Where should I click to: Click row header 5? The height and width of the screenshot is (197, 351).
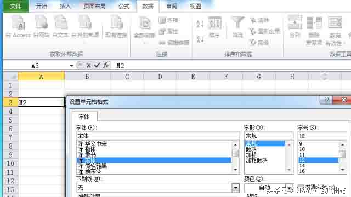[x=10, y=120]
